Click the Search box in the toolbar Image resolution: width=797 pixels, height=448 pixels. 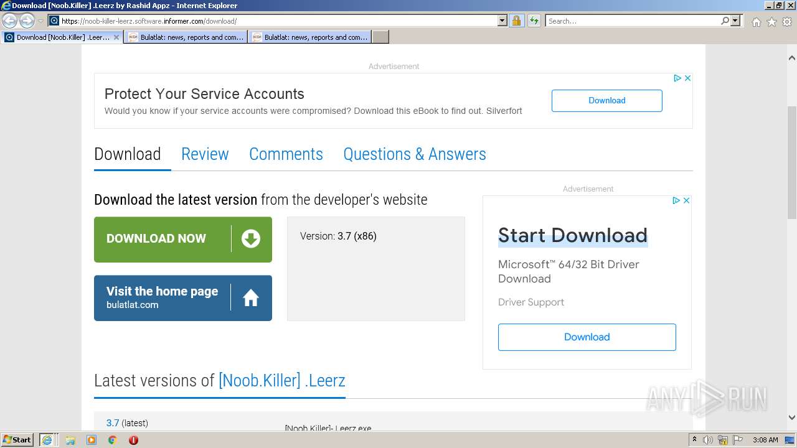633,21
